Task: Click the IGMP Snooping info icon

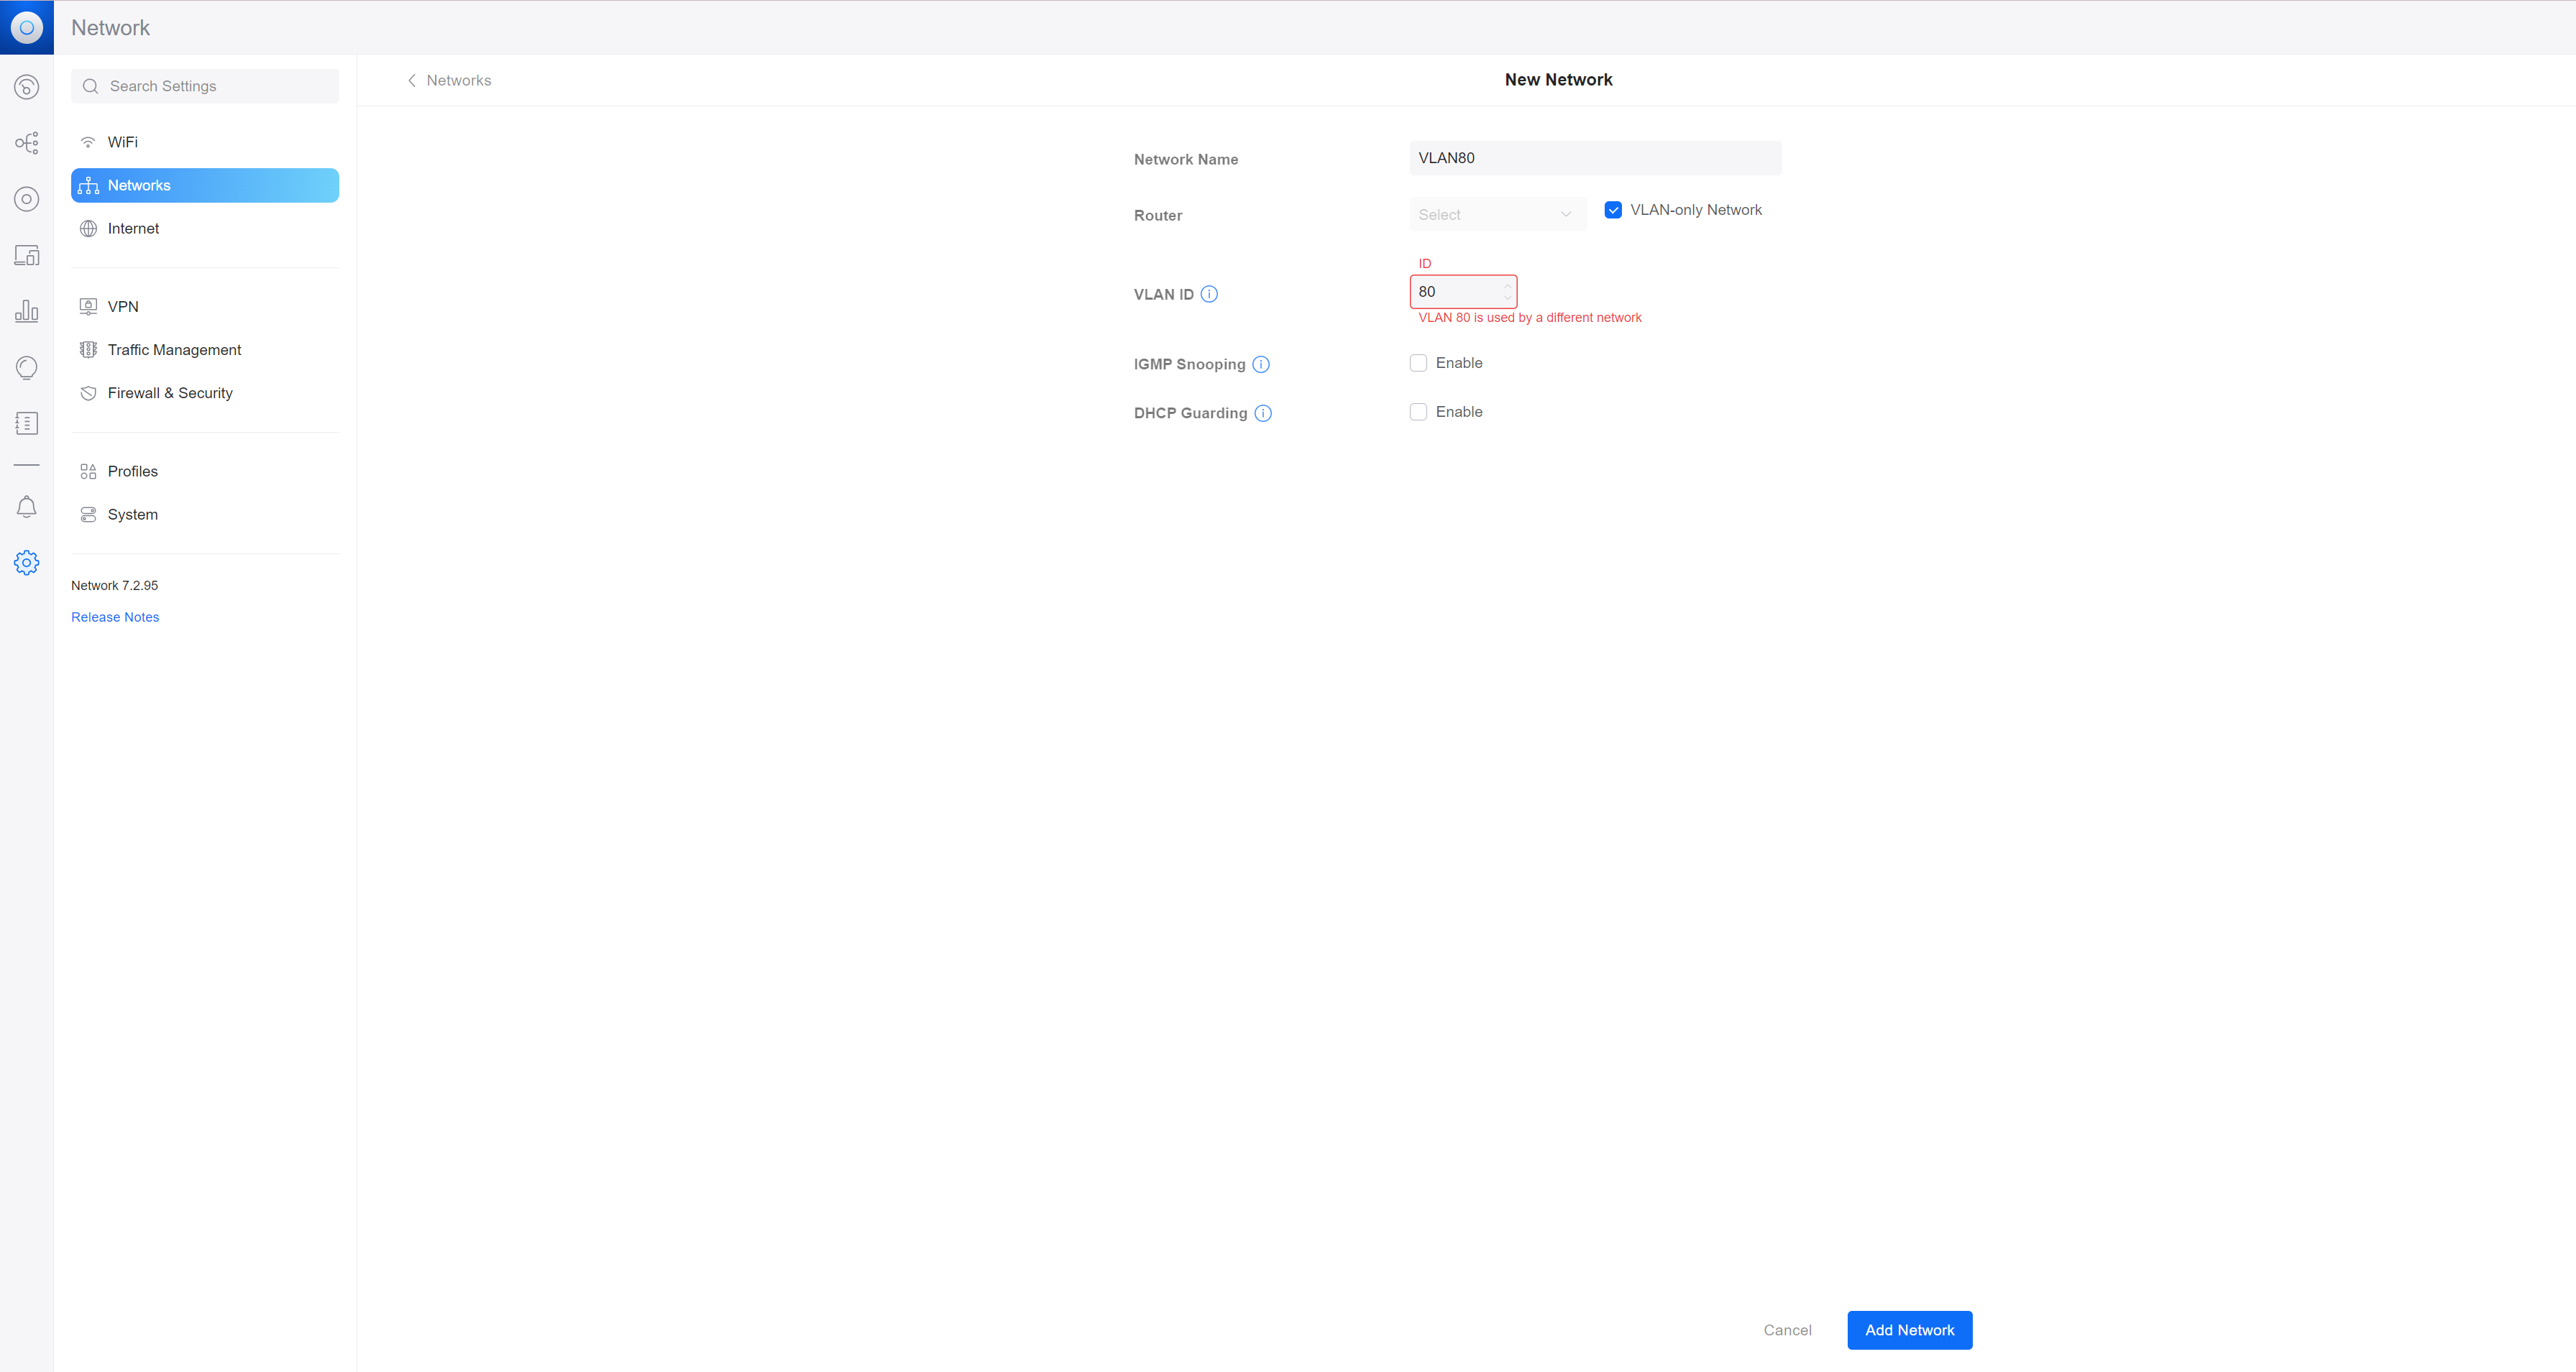Action: (1261, 364)
